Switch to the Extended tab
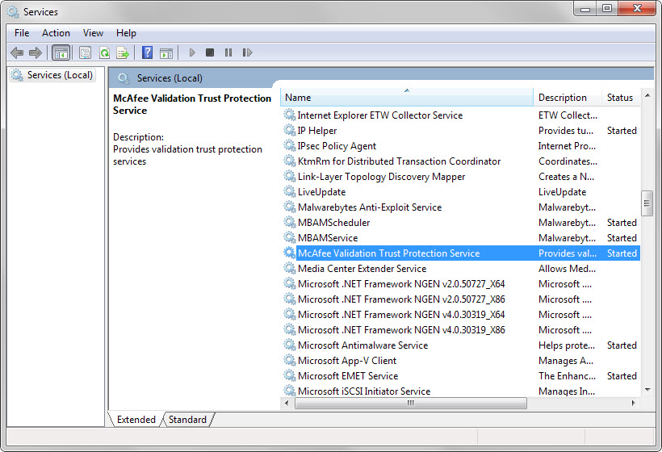Screen dimensions: 662x452 pyautogui.click(x=136, y=420)
